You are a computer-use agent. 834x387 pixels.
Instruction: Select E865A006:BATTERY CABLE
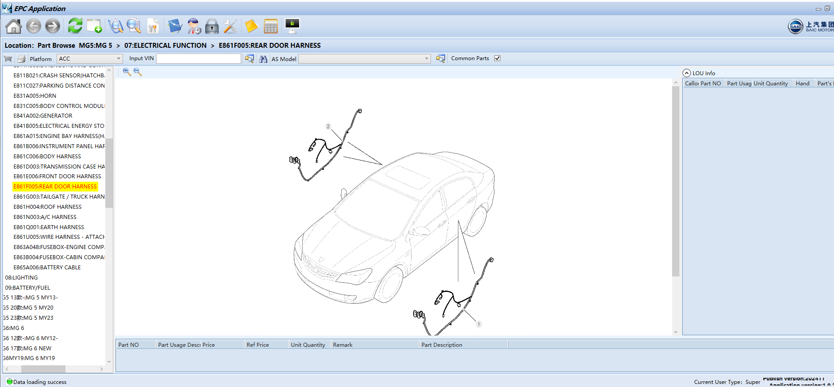coord(47,267)
